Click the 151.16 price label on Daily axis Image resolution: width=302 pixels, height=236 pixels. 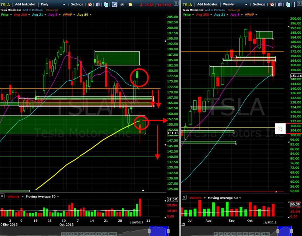pos(173,133)
